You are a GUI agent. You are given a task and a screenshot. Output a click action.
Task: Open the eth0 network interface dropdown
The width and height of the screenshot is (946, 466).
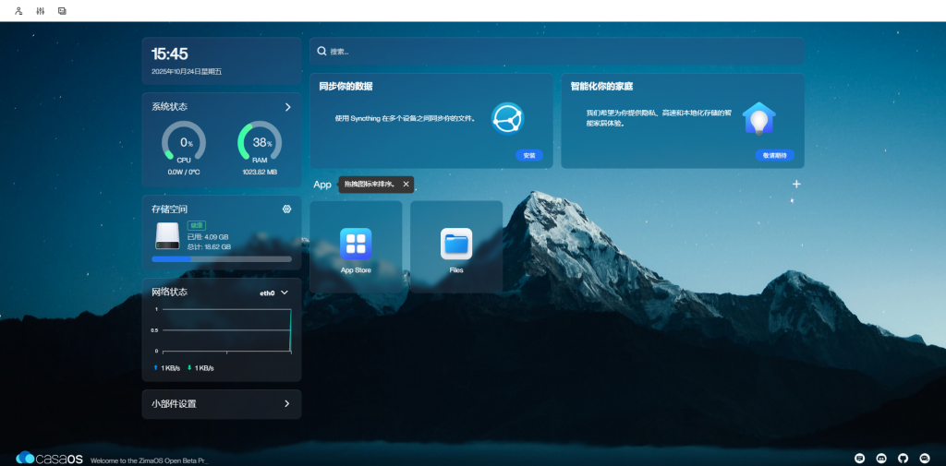click(274, 293)
